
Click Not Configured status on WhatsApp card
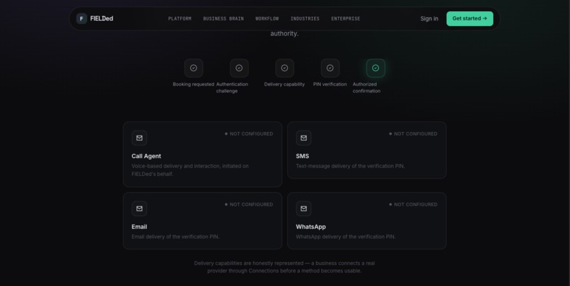pyautogui.click(x=413, y=204)
